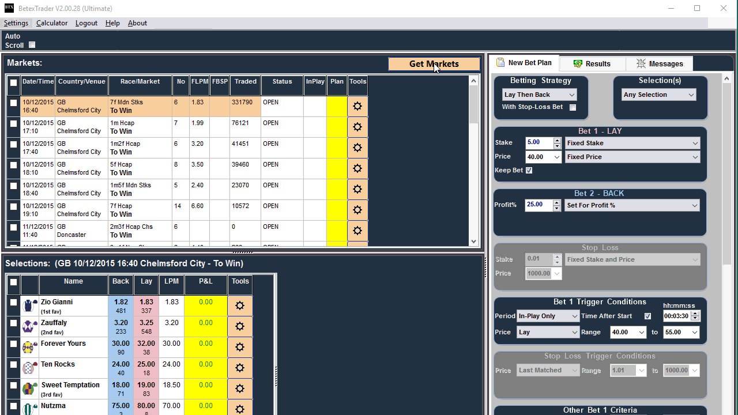Open the Calculator menu
Screen dimensions: 738x415
(52, 23)
